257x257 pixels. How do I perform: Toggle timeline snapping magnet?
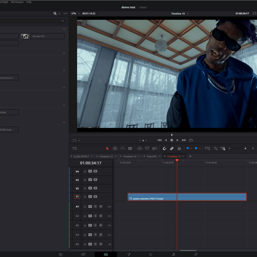[164, 149]
